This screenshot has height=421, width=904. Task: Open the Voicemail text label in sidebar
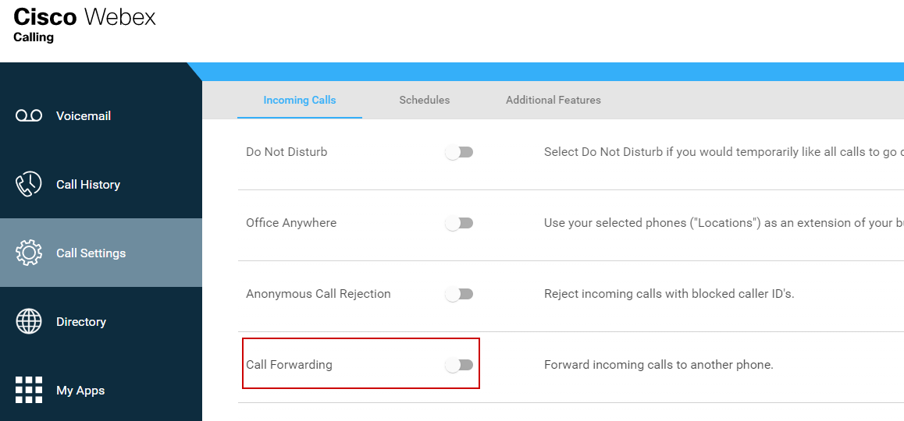[x=84, y=116]
